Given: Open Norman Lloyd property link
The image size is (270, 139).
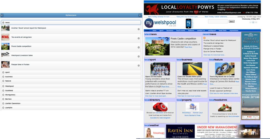Looking at the screenshot, I should 198,113.
